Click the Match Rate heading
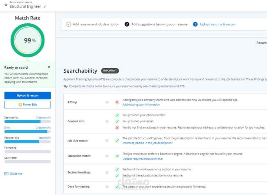Screen dimensions: 267x195 (x=27, y=18)
